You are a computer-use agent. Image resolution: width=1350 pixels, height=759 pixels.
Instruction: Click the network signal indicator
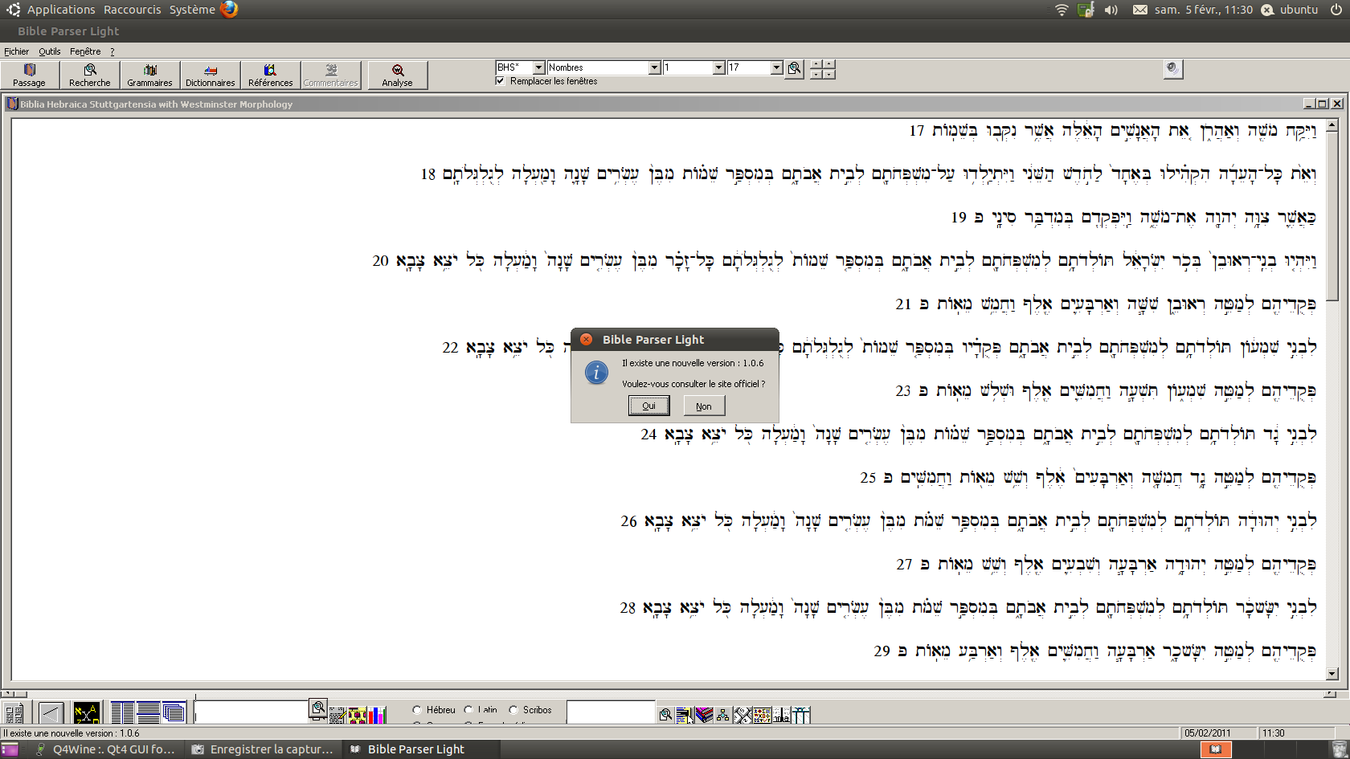click(x=1062, y=10)
